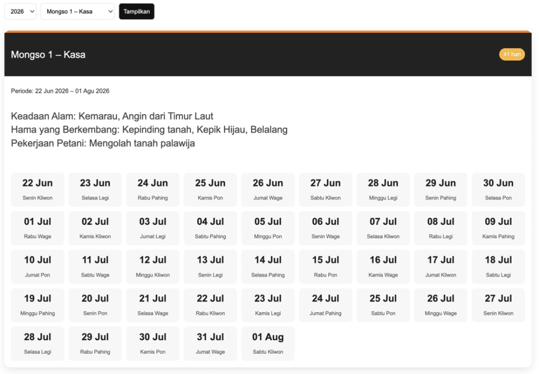The height and width of the screenshot is (374, 539).
Task: Click the 14 Jul Selasa Pahing card
Action: (268, 266)
